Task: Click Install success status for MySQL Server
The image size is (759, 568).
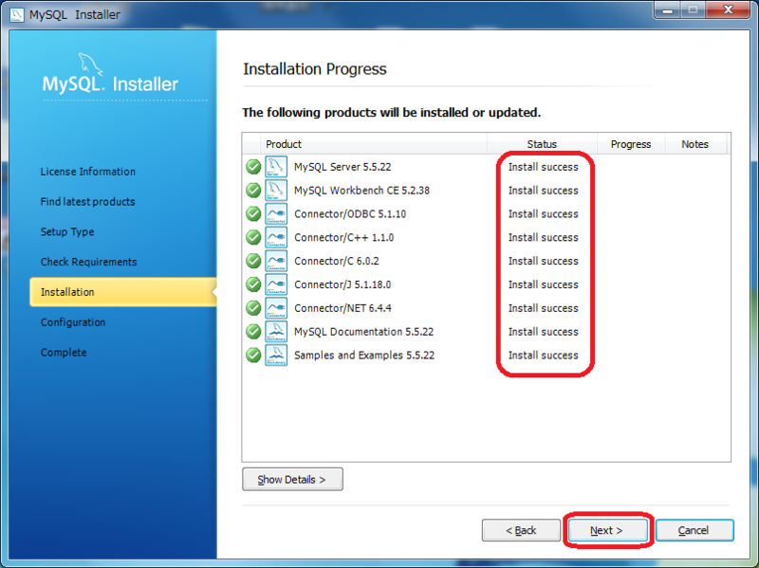Action: (x=543, y=167)
